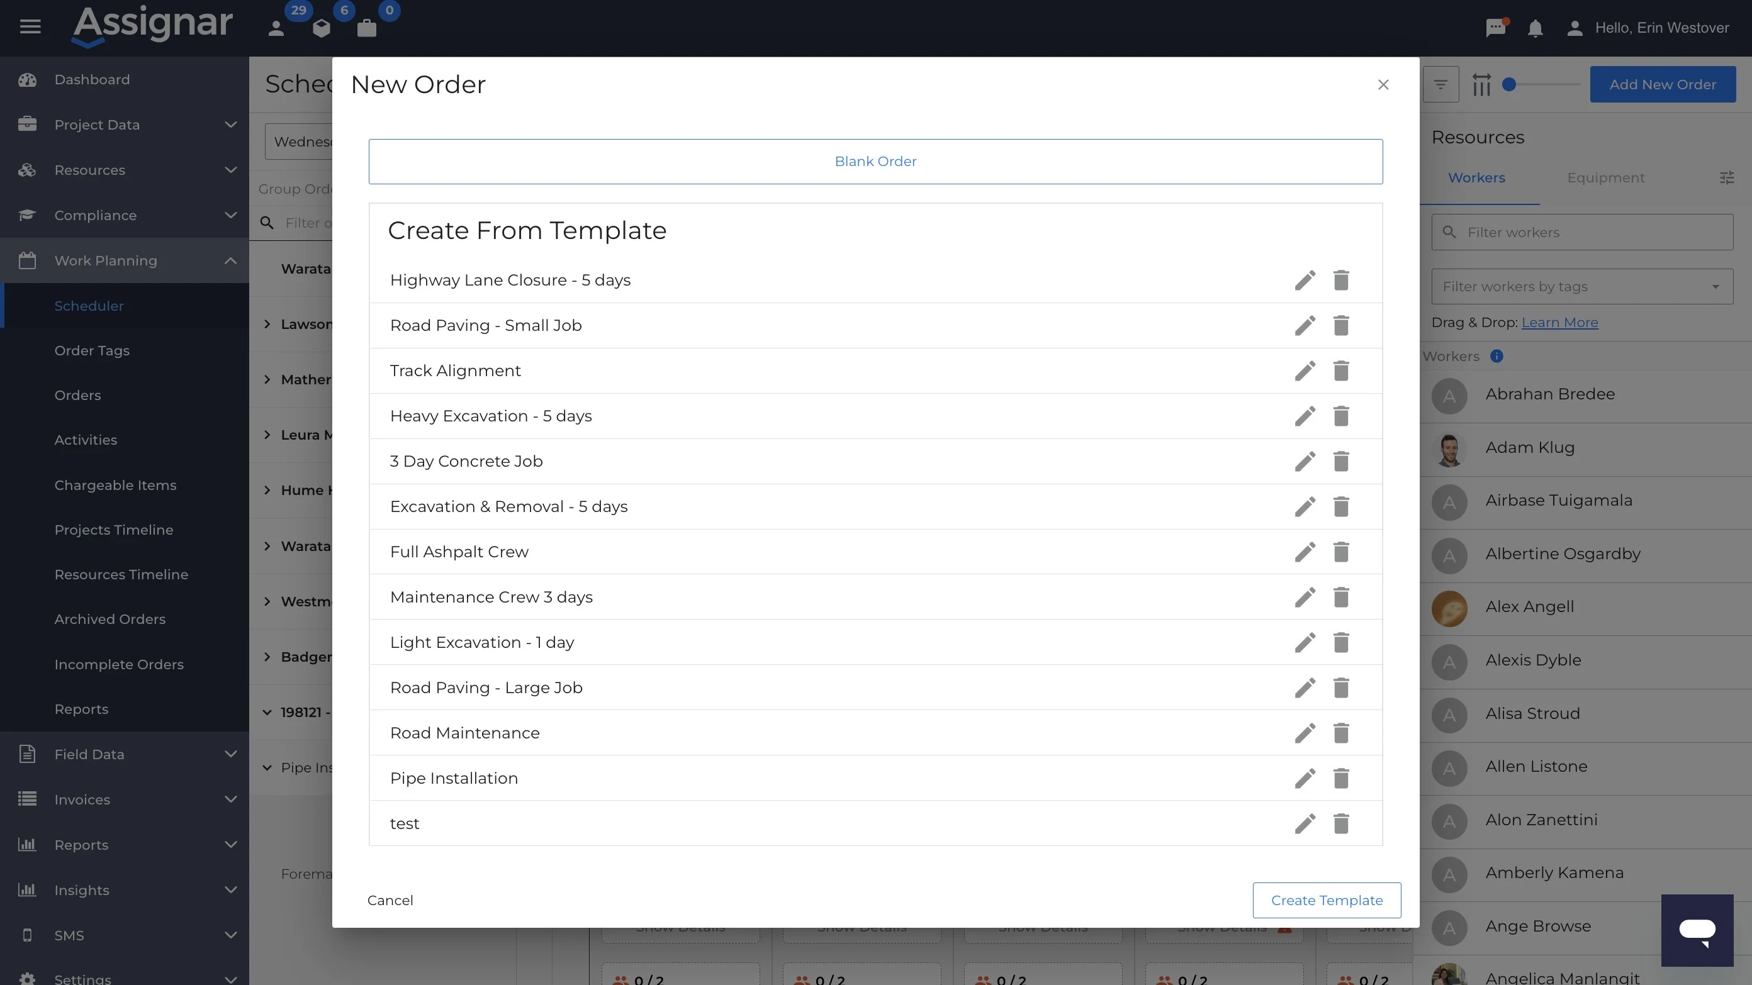Delete Road Paving - Small Job template

tap(1340, 326)
